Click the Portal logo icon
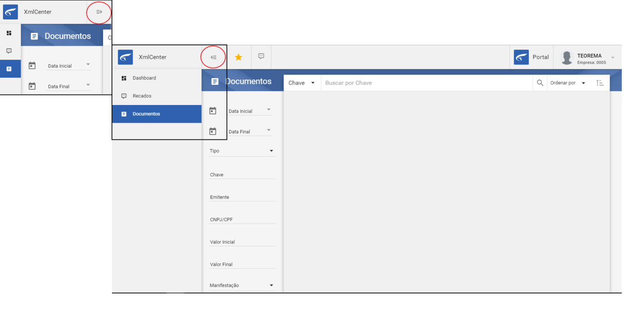Image resolution: width=624 pixels, height=321 pixels. pyautogui.click(x=521, y=57)
